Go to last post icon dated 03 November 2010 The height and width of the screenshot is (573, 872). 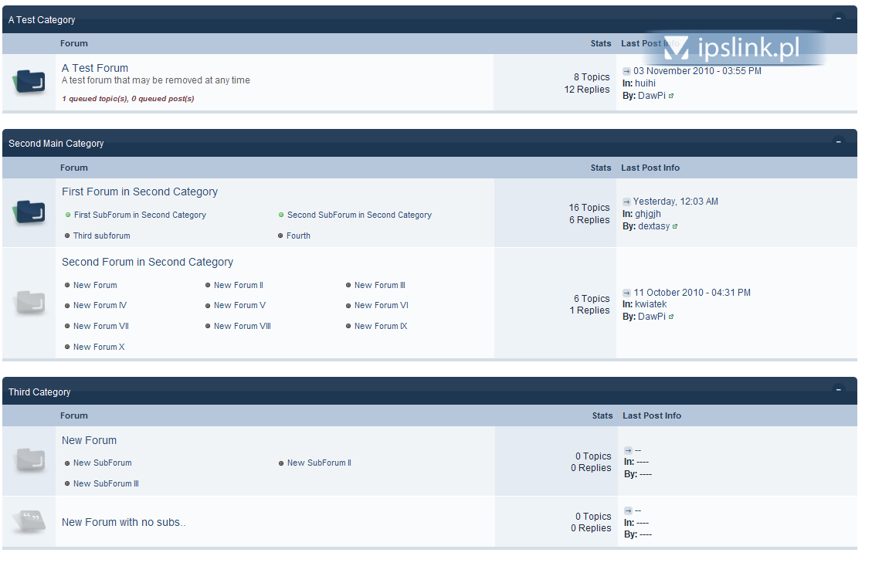click(x=626, y=71)
